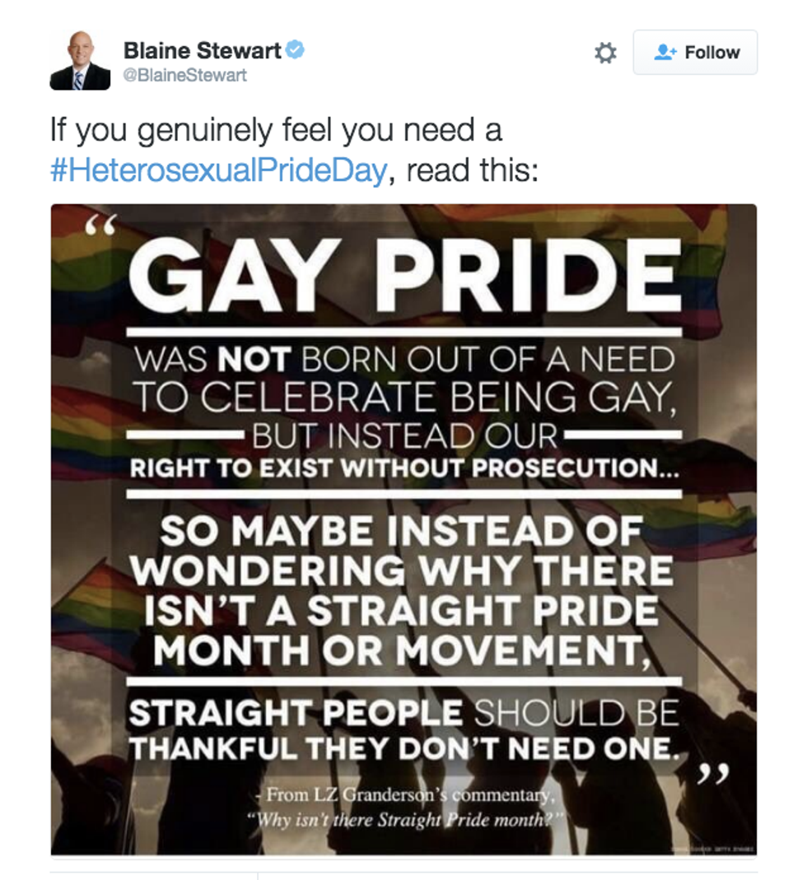Screen dimensions: 807x880
Task: Open Blaine Stewart's profile photo
Action: click(x=80, y=59)
